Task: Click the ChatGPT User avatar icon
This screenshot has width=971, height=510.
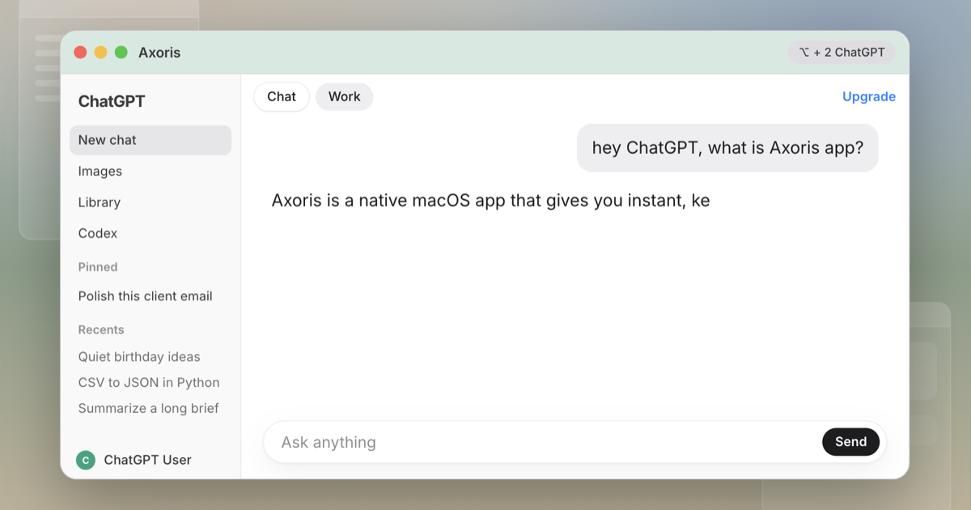Action: click(85, 460)
